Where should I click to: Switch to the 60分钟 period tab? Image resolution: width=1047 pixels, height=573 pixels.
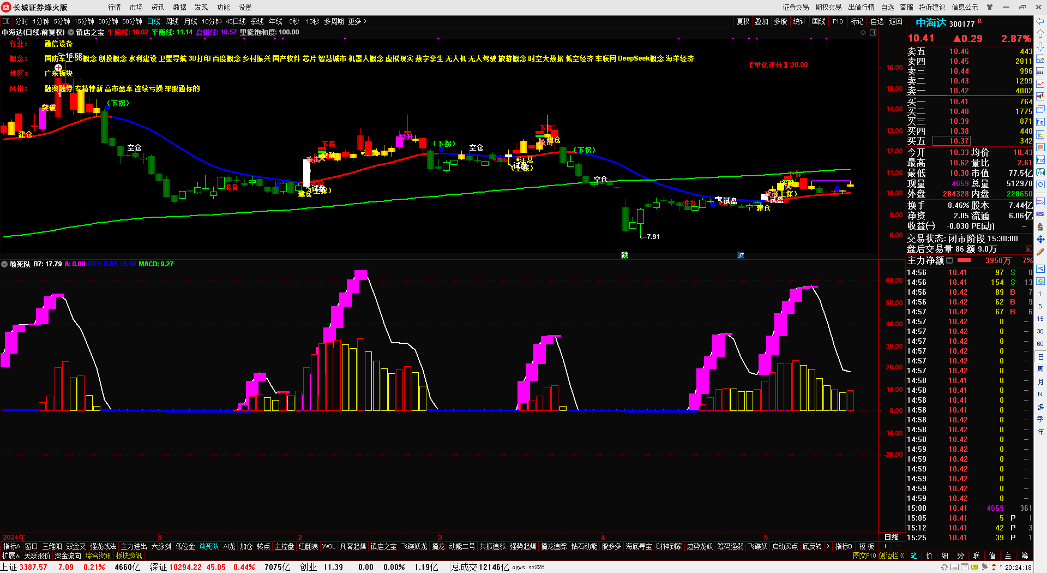point(132,21)
